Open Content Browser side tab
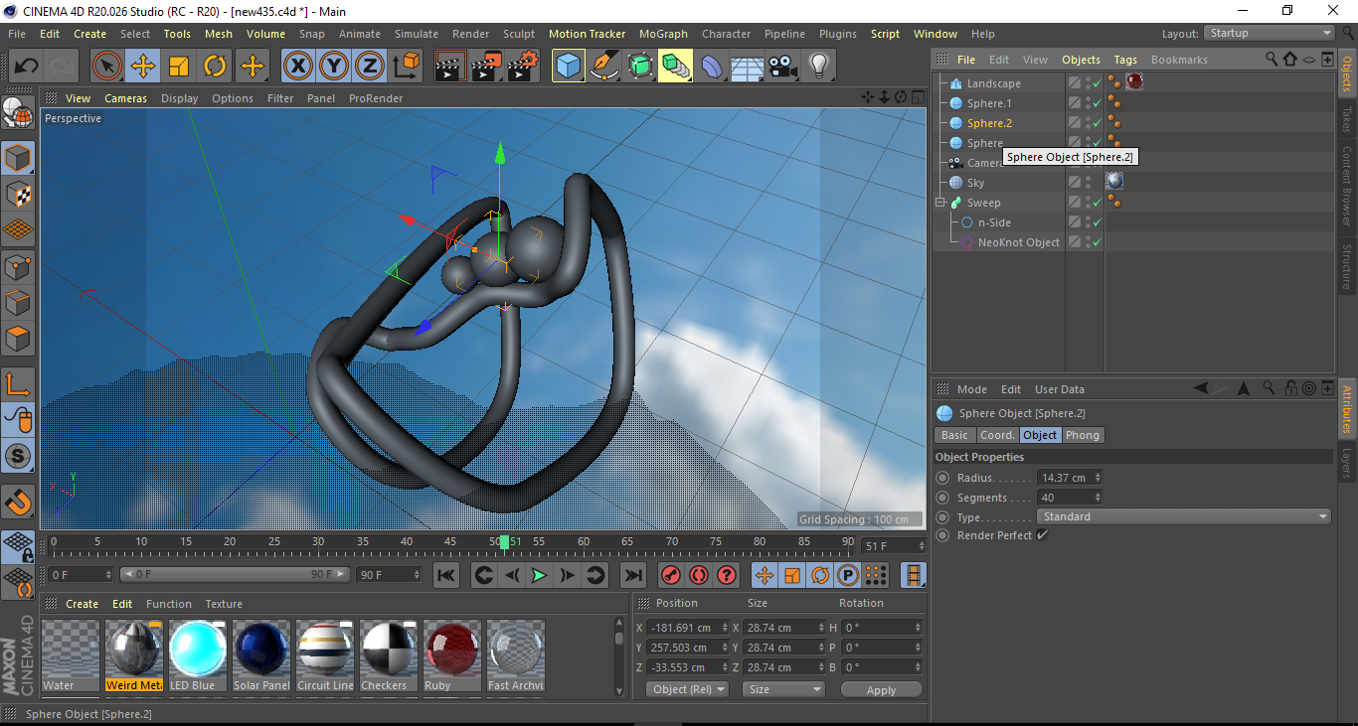Image resolution: width=1358 pixels, height=726 pixels. pyautogui.click(x=1347, y=186)
